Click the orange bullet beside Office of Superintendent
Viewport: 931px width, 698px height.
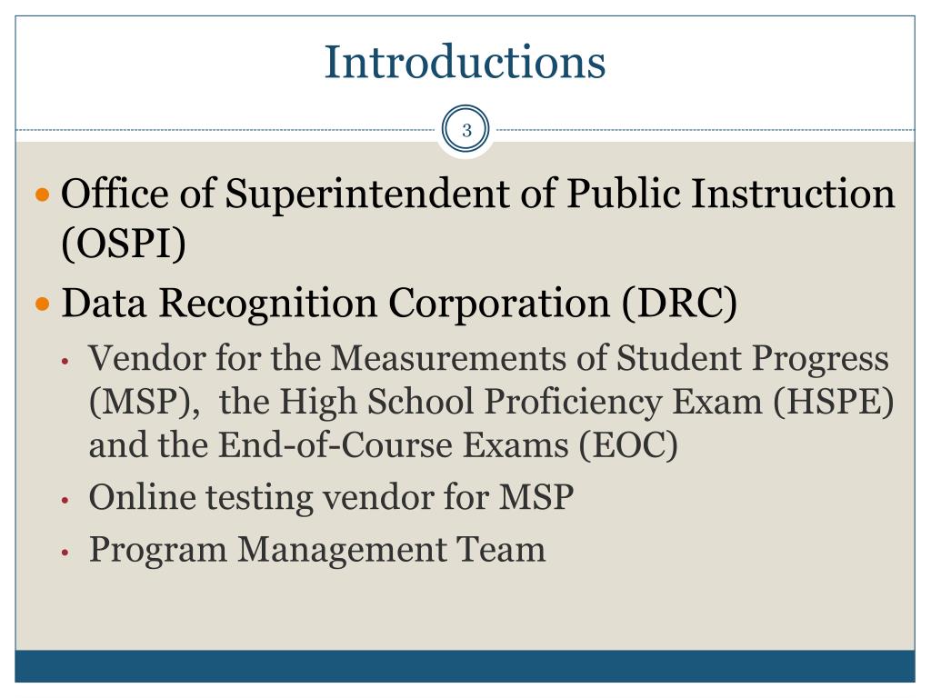(x=43, y=194)
